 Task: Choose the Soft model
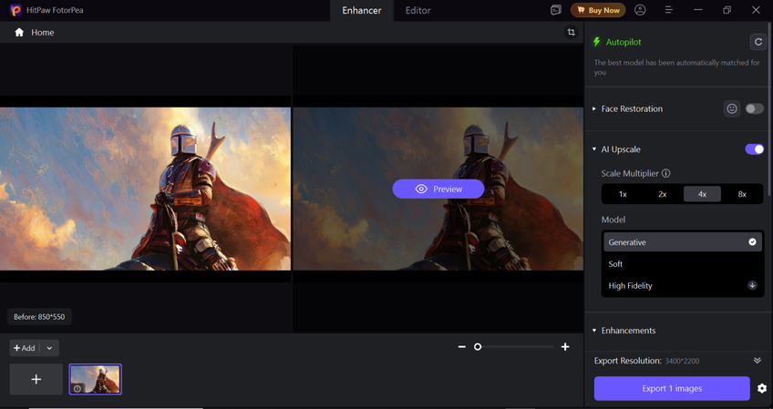683,263
